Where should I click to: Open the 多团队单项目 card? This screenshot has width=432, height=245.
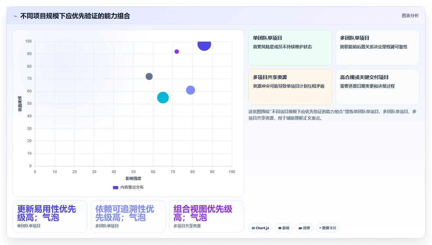(x=377, y=48)
